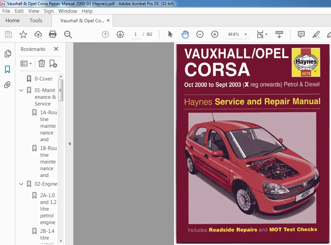Screen dimensions: 331x245
Task: Select the highlighter pen tool
Action: tap(316, 34)
